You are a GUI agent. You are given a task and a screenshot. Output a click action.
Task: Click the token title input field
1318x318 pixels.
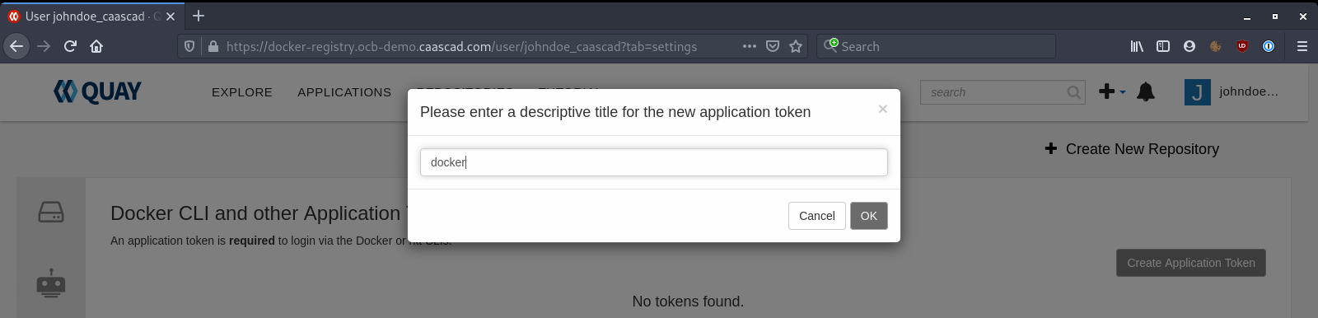point(653,162)
